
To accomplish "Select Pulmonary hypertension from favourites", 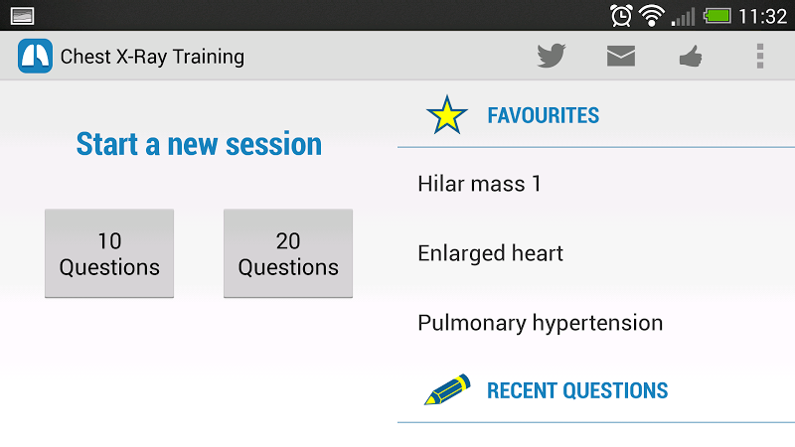I will [540, 323].
